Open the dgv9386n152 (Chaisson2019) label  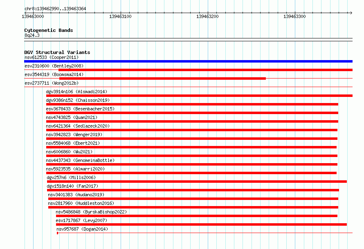click(x=78, y=100)
